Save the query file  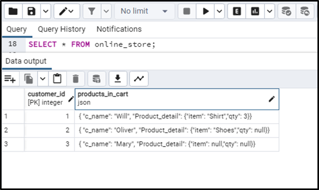31,11
